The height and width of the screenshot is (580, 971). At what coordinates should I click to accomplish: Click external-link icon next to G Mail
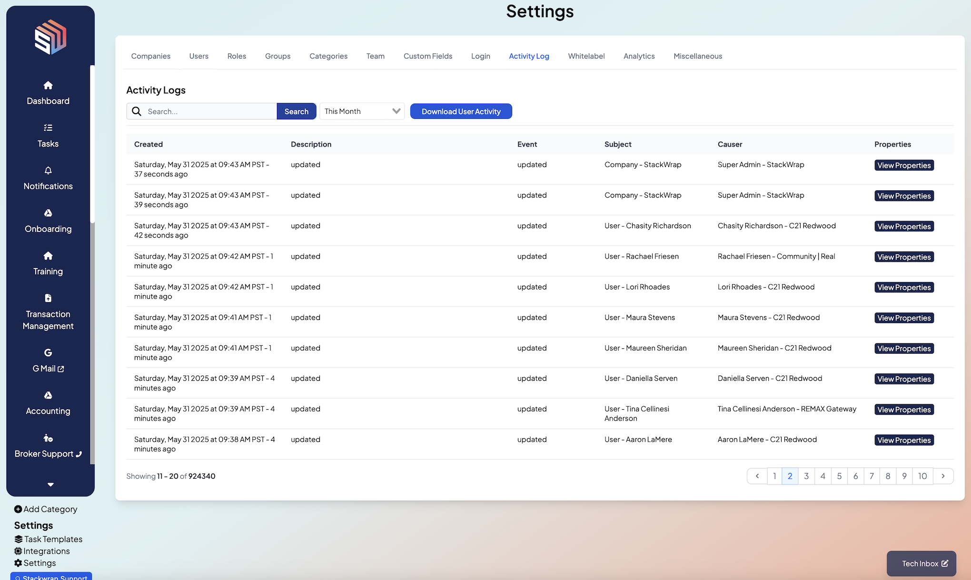point(61,369)
